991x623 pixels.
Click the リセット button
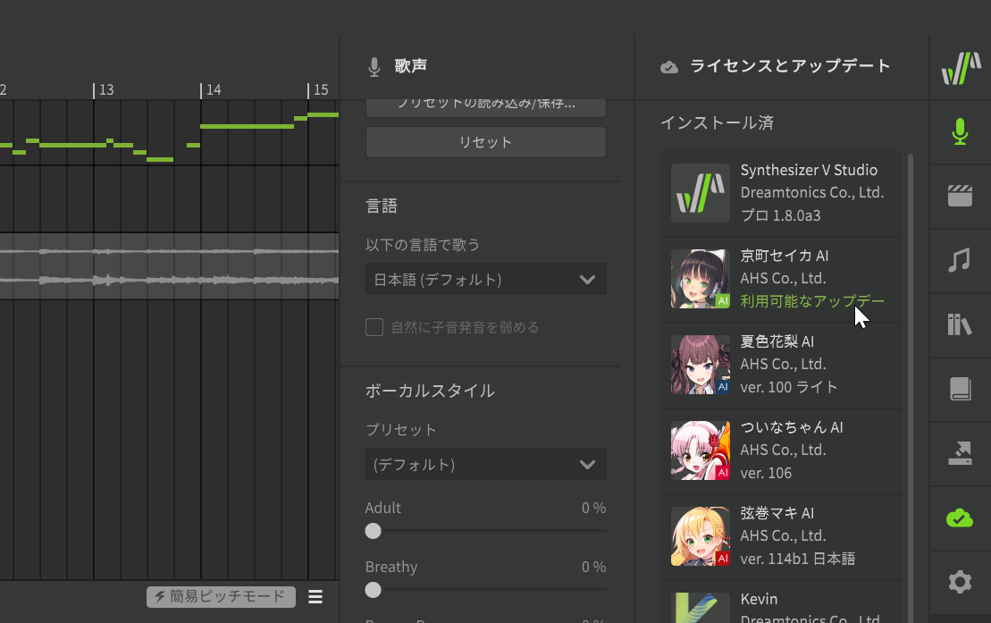[485, 142]
